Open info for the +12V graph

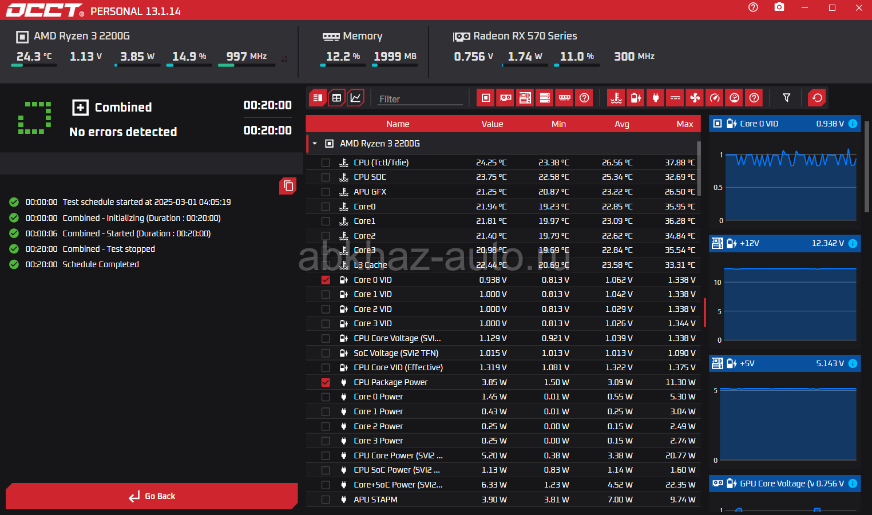(853, 243)
